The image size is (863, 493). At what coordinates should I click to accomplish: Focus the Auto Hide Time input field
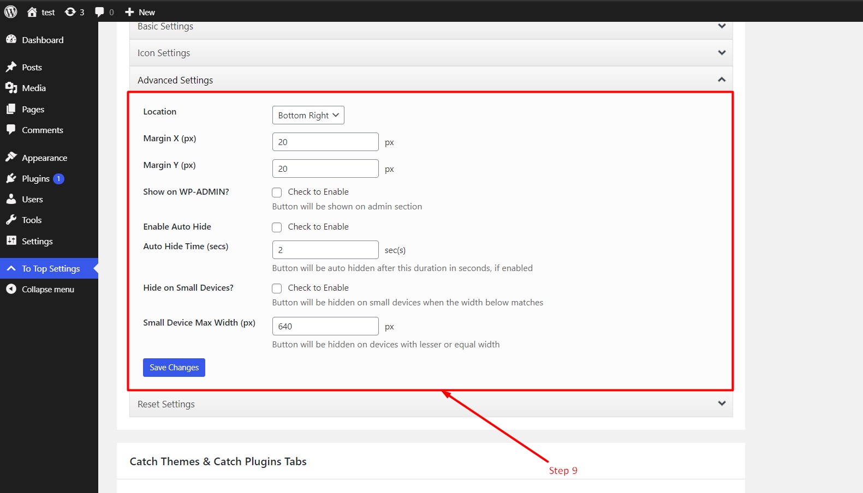[325, 250]
